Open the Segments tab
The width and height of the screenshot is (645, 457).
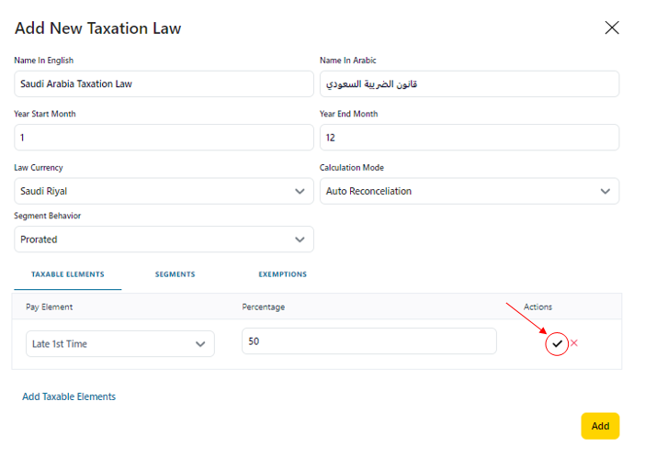[175, 274]
